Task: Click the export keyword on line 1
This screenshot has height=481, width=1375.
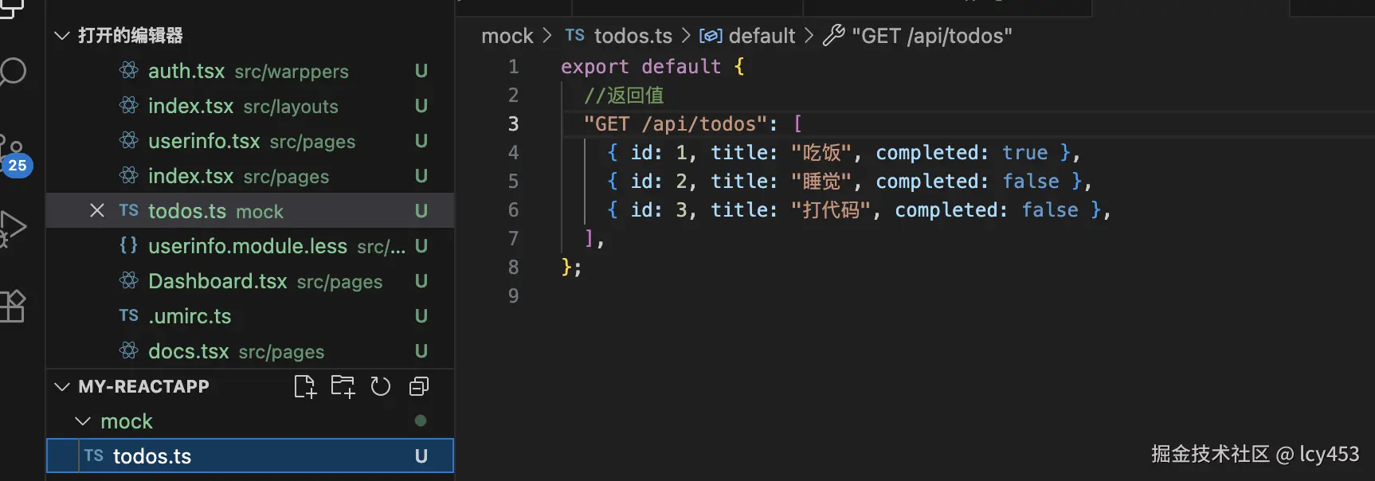Action: click(595, 66)
